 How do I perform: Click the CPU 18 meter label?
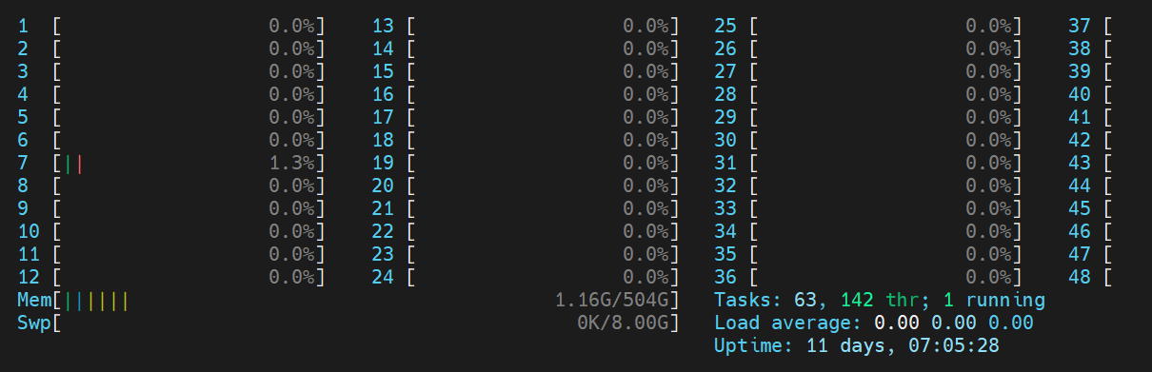click(383, 140)
